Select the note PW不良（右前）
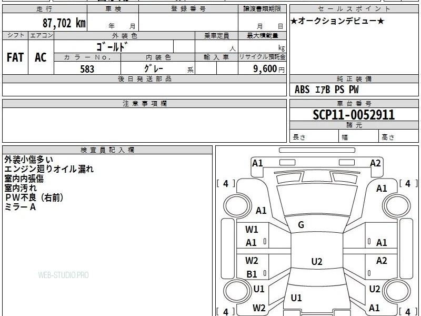The image size is (421, 316). 34,197
